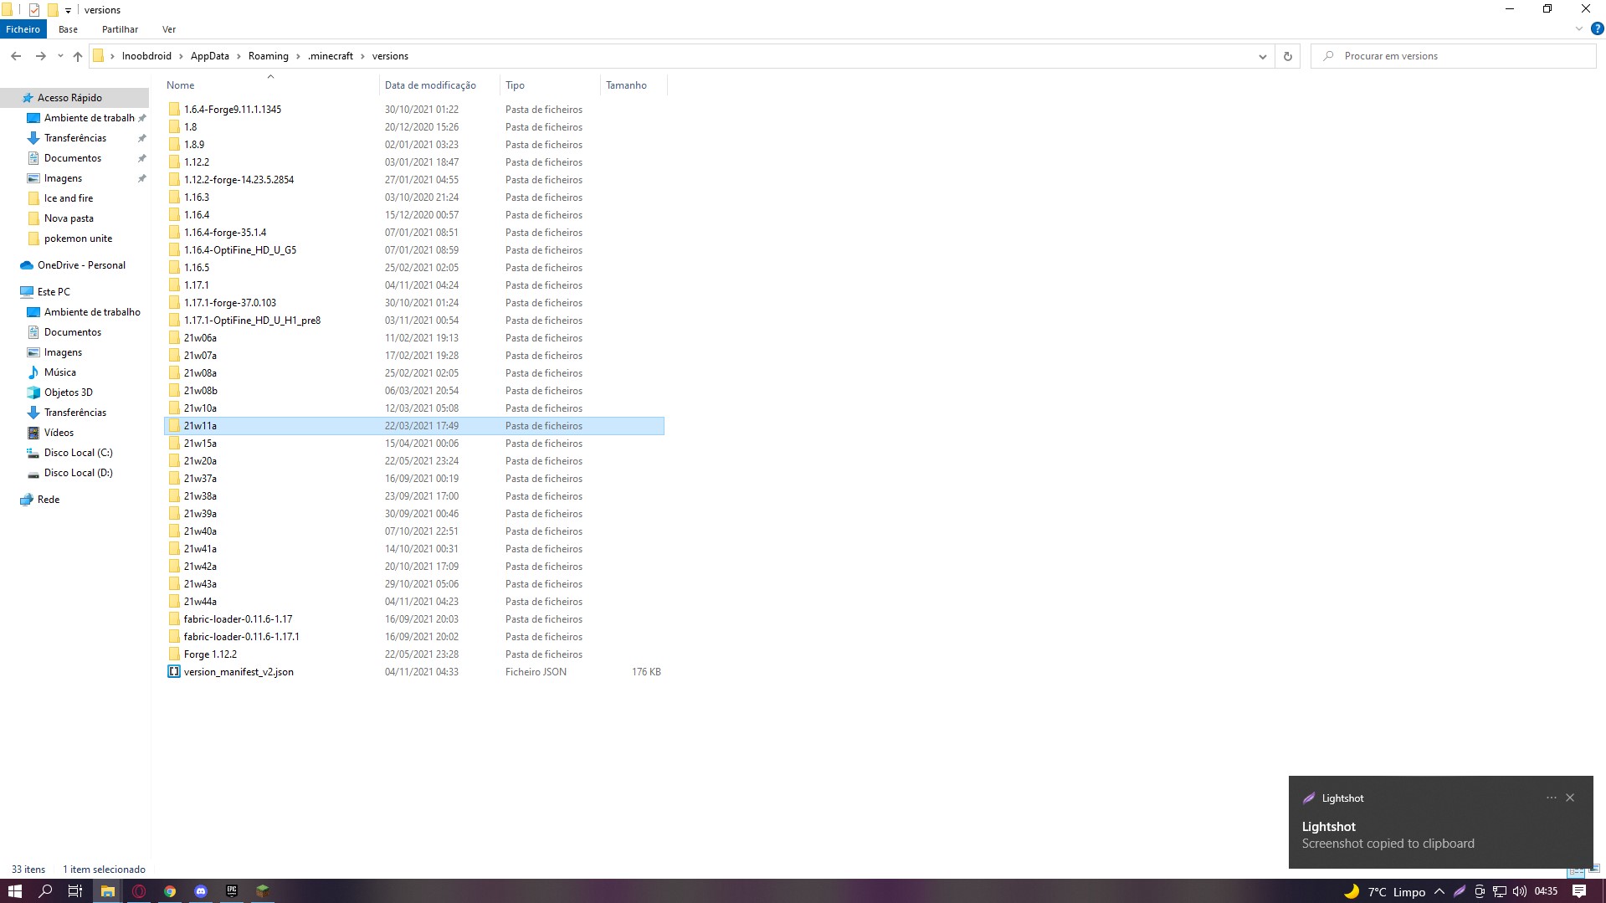Open Task View on the taskbar
The height and width of the screenshot is (903, 1606).
pyautogui.click(x=75, y=891)
